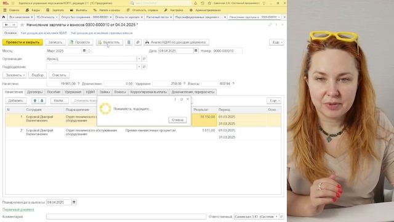Viewport: 394px width, 222px height.
Task: Switch to the Все начисления tab
Action: pos(19,17)
